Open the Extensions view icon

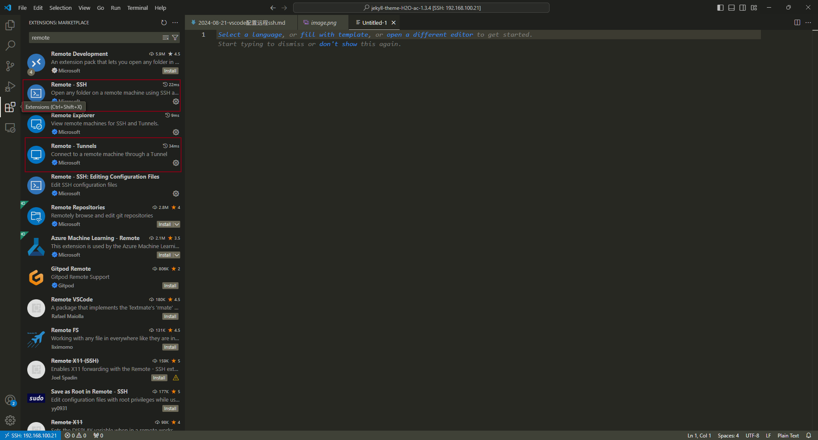point(10,107)
